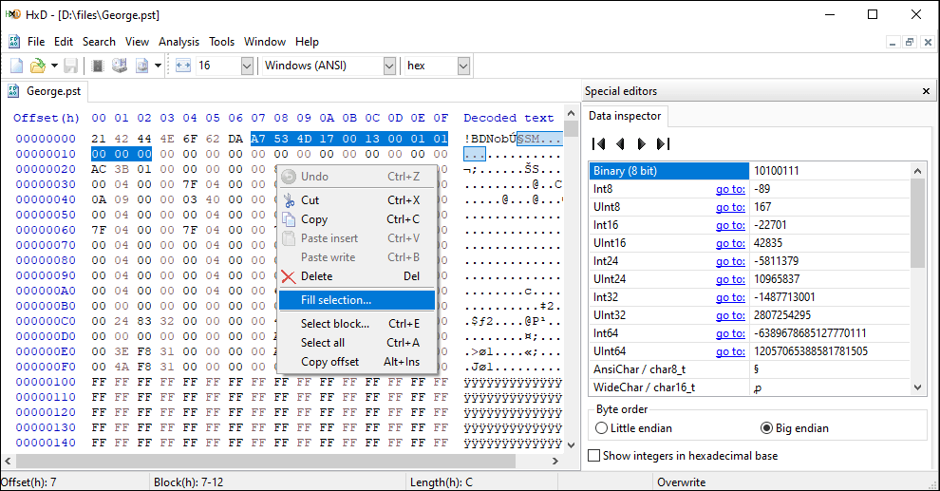940x491 pixels.
Task: Click the Open disk image icon
Action: pos(142,66)
